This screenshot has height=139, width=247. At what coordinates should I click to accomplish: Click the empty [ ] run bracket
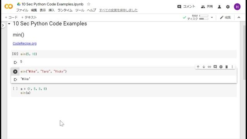[15, 88]
